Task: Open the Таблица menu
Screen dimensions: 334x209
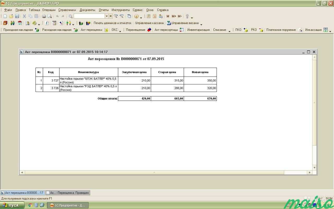Action: [x=34, y=10]
